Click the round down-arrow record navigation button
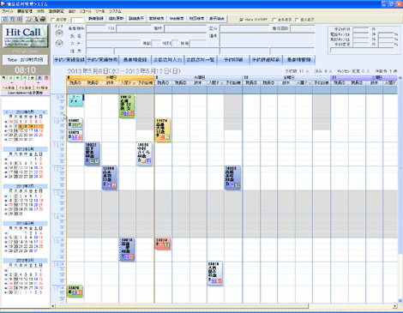This screenshot has height=313, width=403. pyautogui.click(x=59, y=43)
